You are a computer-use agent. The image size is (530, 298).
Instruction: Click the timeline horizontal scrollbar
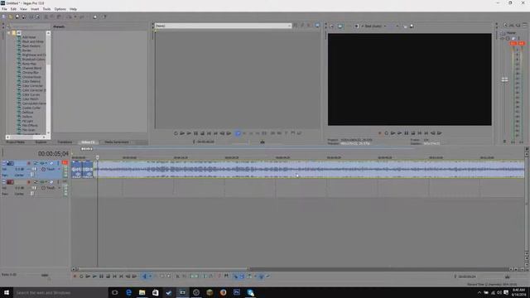[x=163, y=269]
